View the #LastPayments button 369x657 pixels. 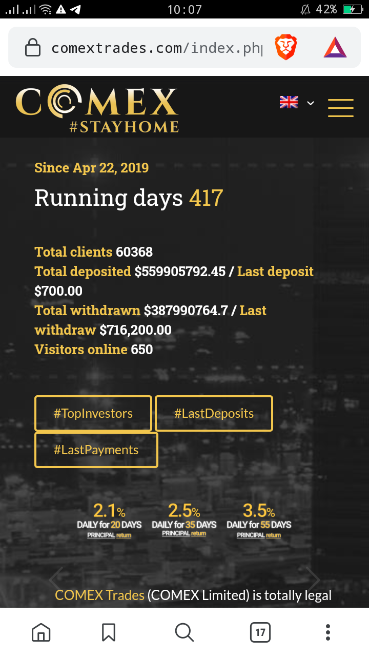96,450
